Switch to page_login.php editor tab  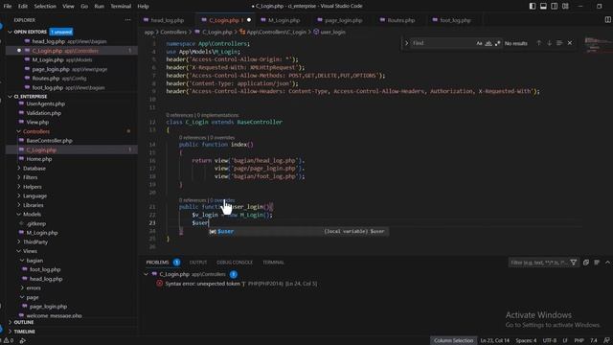coord(343,20)
